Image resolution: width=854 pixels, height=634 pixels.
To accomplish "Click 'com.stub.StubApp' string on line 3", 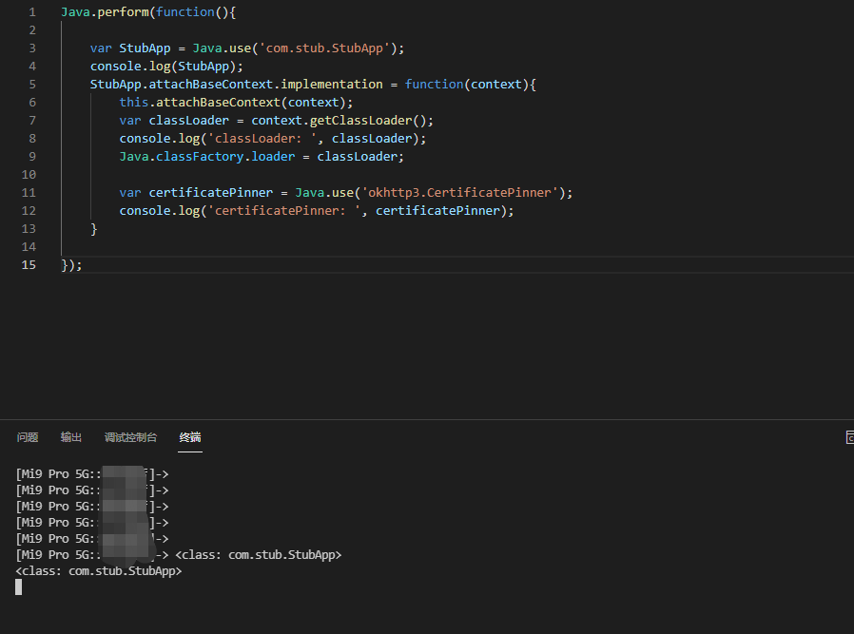I will pyautogui.click(x=324, y=48).
